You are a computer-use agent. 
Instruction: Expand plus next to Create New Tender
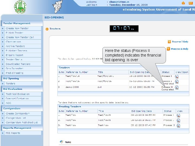coord(2,28)
